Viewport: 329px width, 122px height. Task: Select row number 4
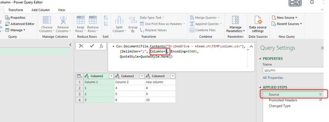(x=79, y=100)
